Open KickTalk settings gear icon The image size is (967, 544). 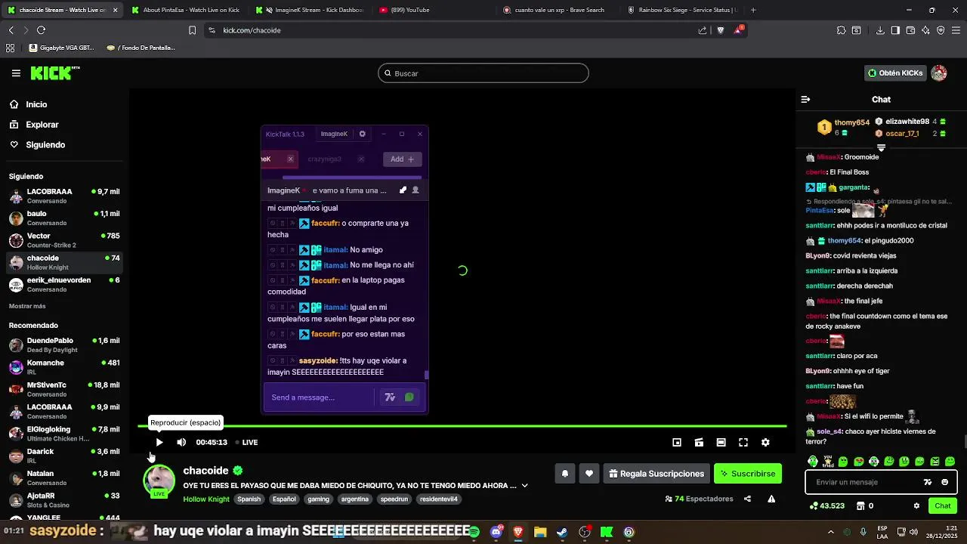pyautogui.click(x=363, y=134)
